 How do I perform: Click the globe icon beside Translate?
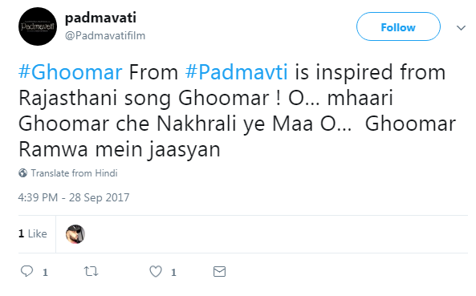pyautogui.click(x=22, y=173)
